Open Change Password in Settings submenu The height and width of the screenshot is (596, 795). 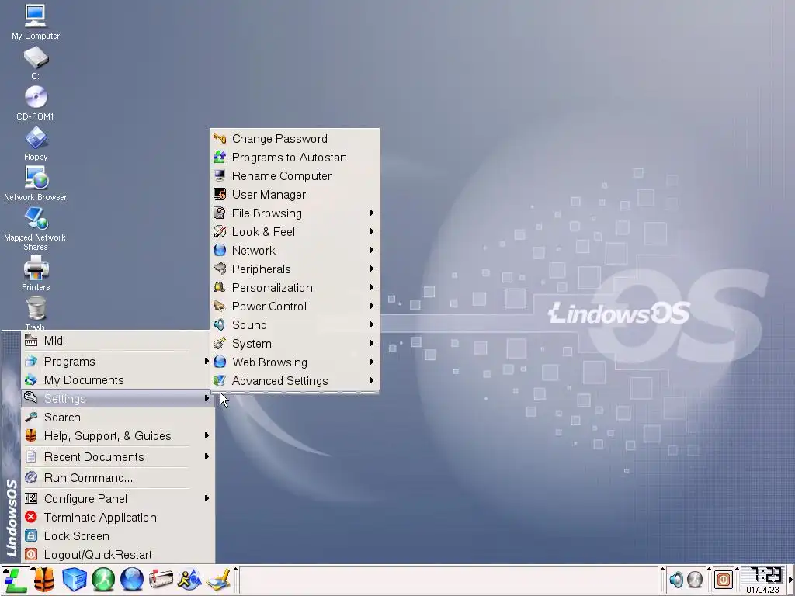pyautogui.click(x=294, y=139)
